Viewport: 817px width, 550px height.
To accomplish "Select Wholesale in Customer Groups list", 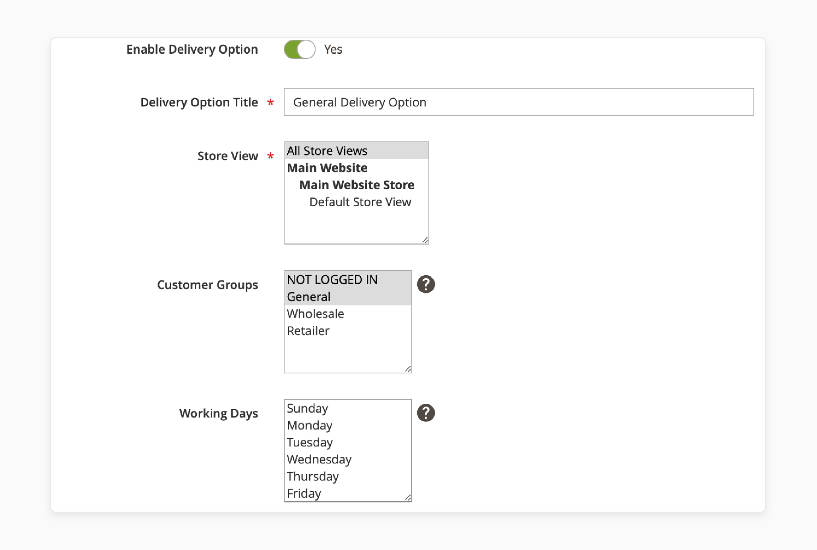I will coord(316,313).
